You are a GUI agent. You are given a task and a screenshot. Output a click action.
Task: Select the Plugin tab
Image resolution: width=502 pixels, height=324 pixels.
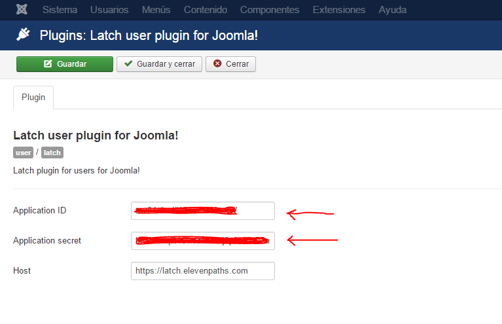pos(33,98)
